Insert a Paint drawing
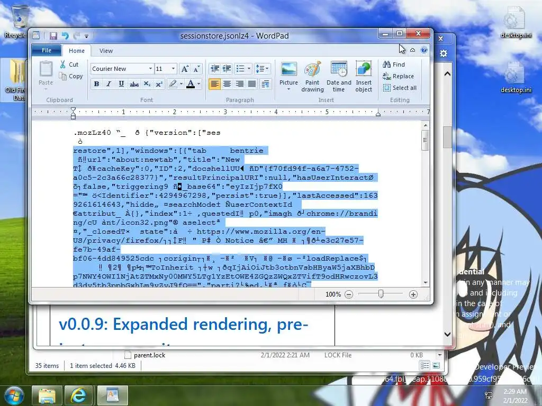Image resolution: width=542 pixels, height=406 pixels. tap(312, 77)
